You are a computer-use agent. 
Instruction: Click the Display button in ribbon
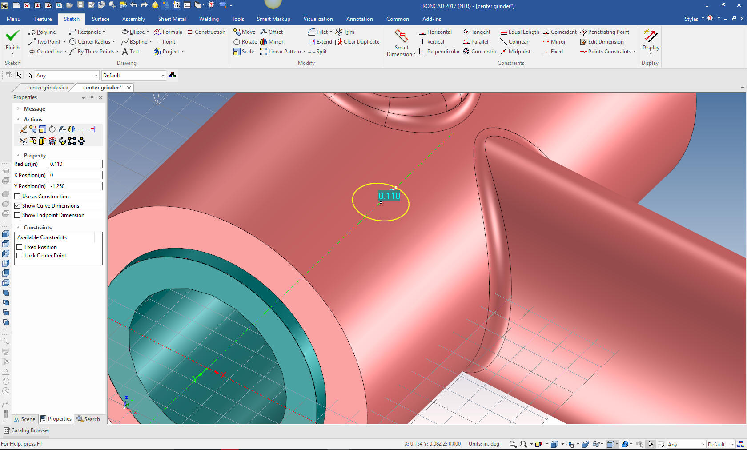click(x=651, y=41)
